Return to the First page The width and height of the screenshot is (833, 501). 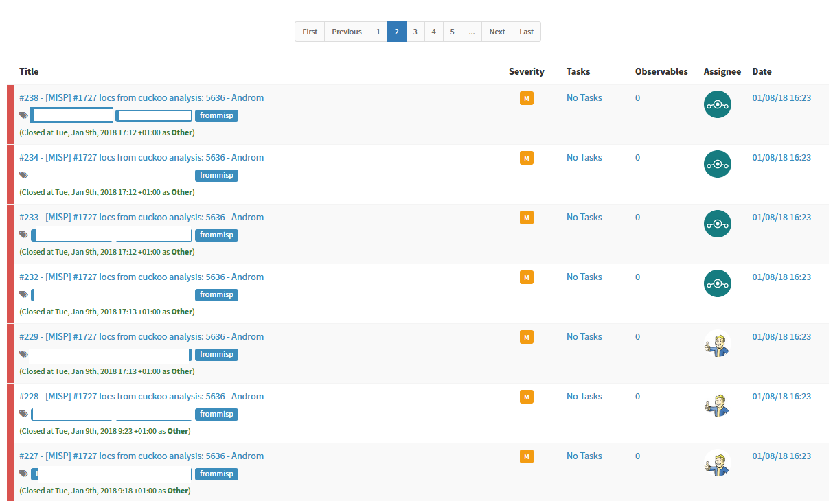click(310, 32)
